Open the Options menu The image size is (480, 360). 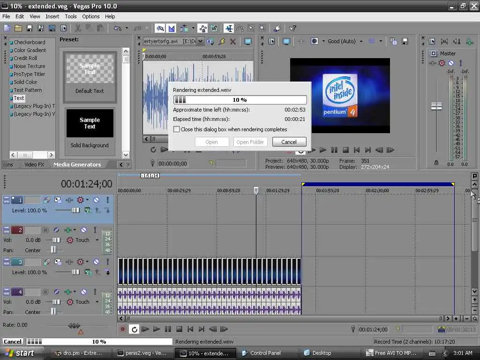coord(90,16)
